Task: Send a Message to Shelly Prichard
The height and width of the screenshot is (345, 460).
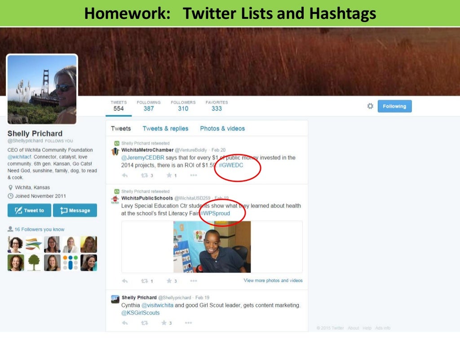Action: pyautogui.click(x=75, y=210)
